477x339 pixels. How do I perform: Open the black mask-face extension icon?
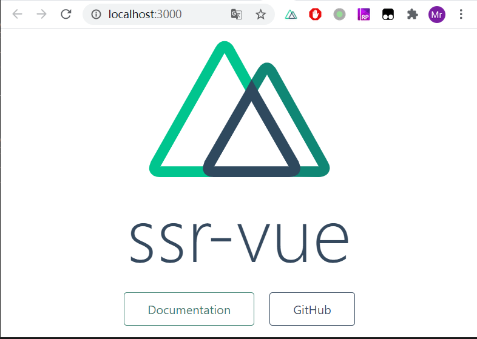pyautogui.click(x=388, y=15)
